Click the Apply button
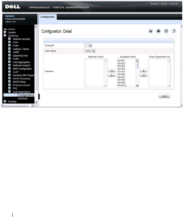 click(164, 96)
